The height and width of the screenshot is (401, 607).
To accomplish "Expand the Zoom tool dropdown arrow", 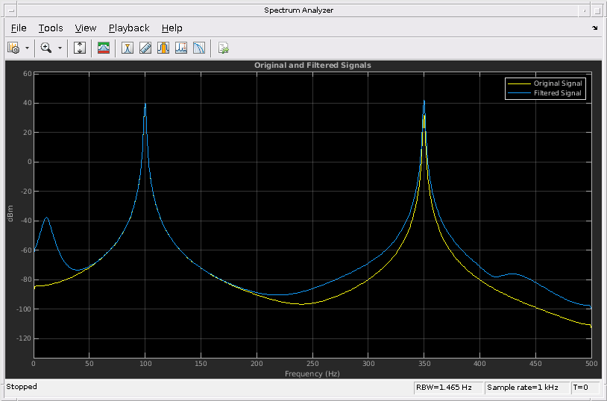I will tap(60, 48).
